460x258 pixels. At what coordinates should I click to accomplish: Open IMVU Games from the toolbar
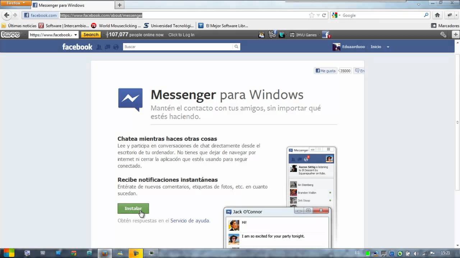click(303, 35)
